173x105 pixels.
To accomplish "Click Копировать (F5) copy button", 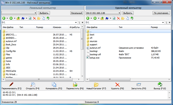I will (54, 86).
